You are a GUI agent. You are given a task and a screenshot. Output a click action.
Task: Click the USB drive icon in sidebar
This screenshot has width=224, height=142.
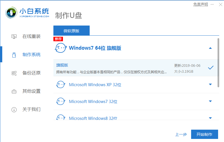coord(14,55)
